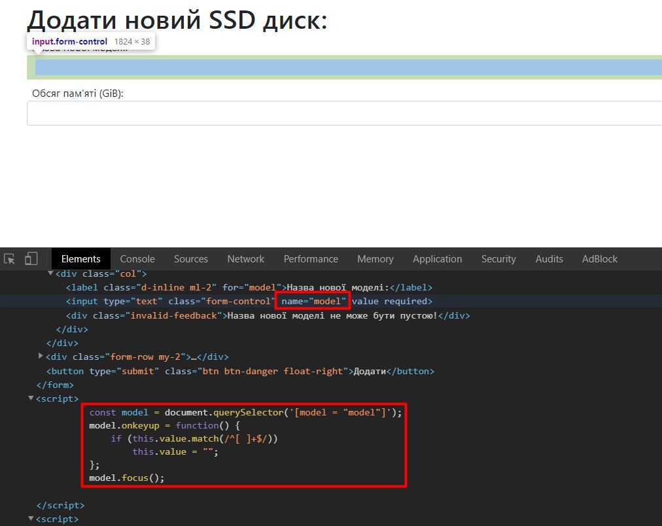Click the closing script tag line

point(60,505)
